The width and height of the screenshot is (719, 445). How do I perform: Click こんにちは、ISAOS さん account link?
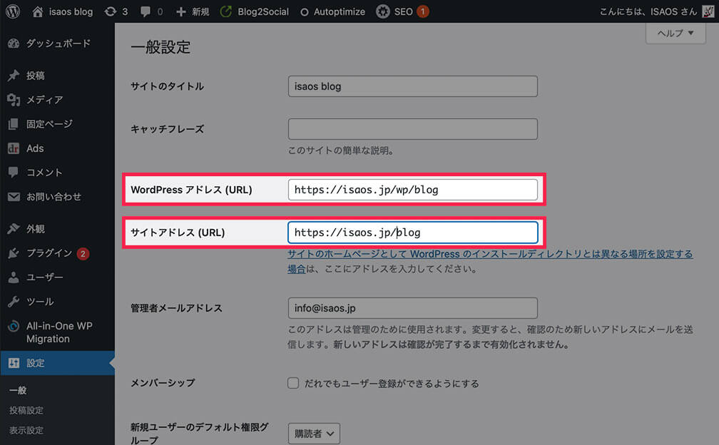click(x=648, y=11)
